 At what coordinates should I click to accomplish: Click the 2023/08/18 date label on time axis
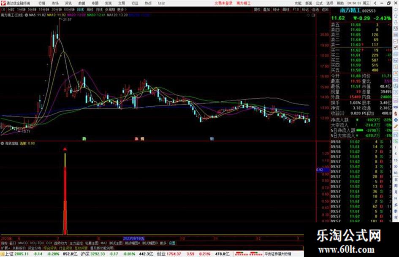[134, 238]
